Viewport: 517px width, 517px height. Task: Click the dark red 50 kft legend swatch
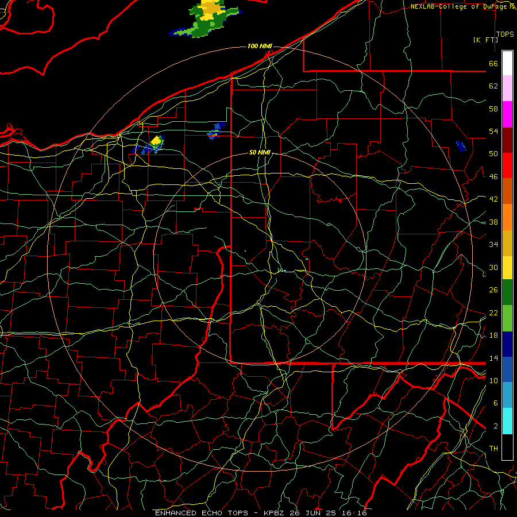(x=507, y=140)
